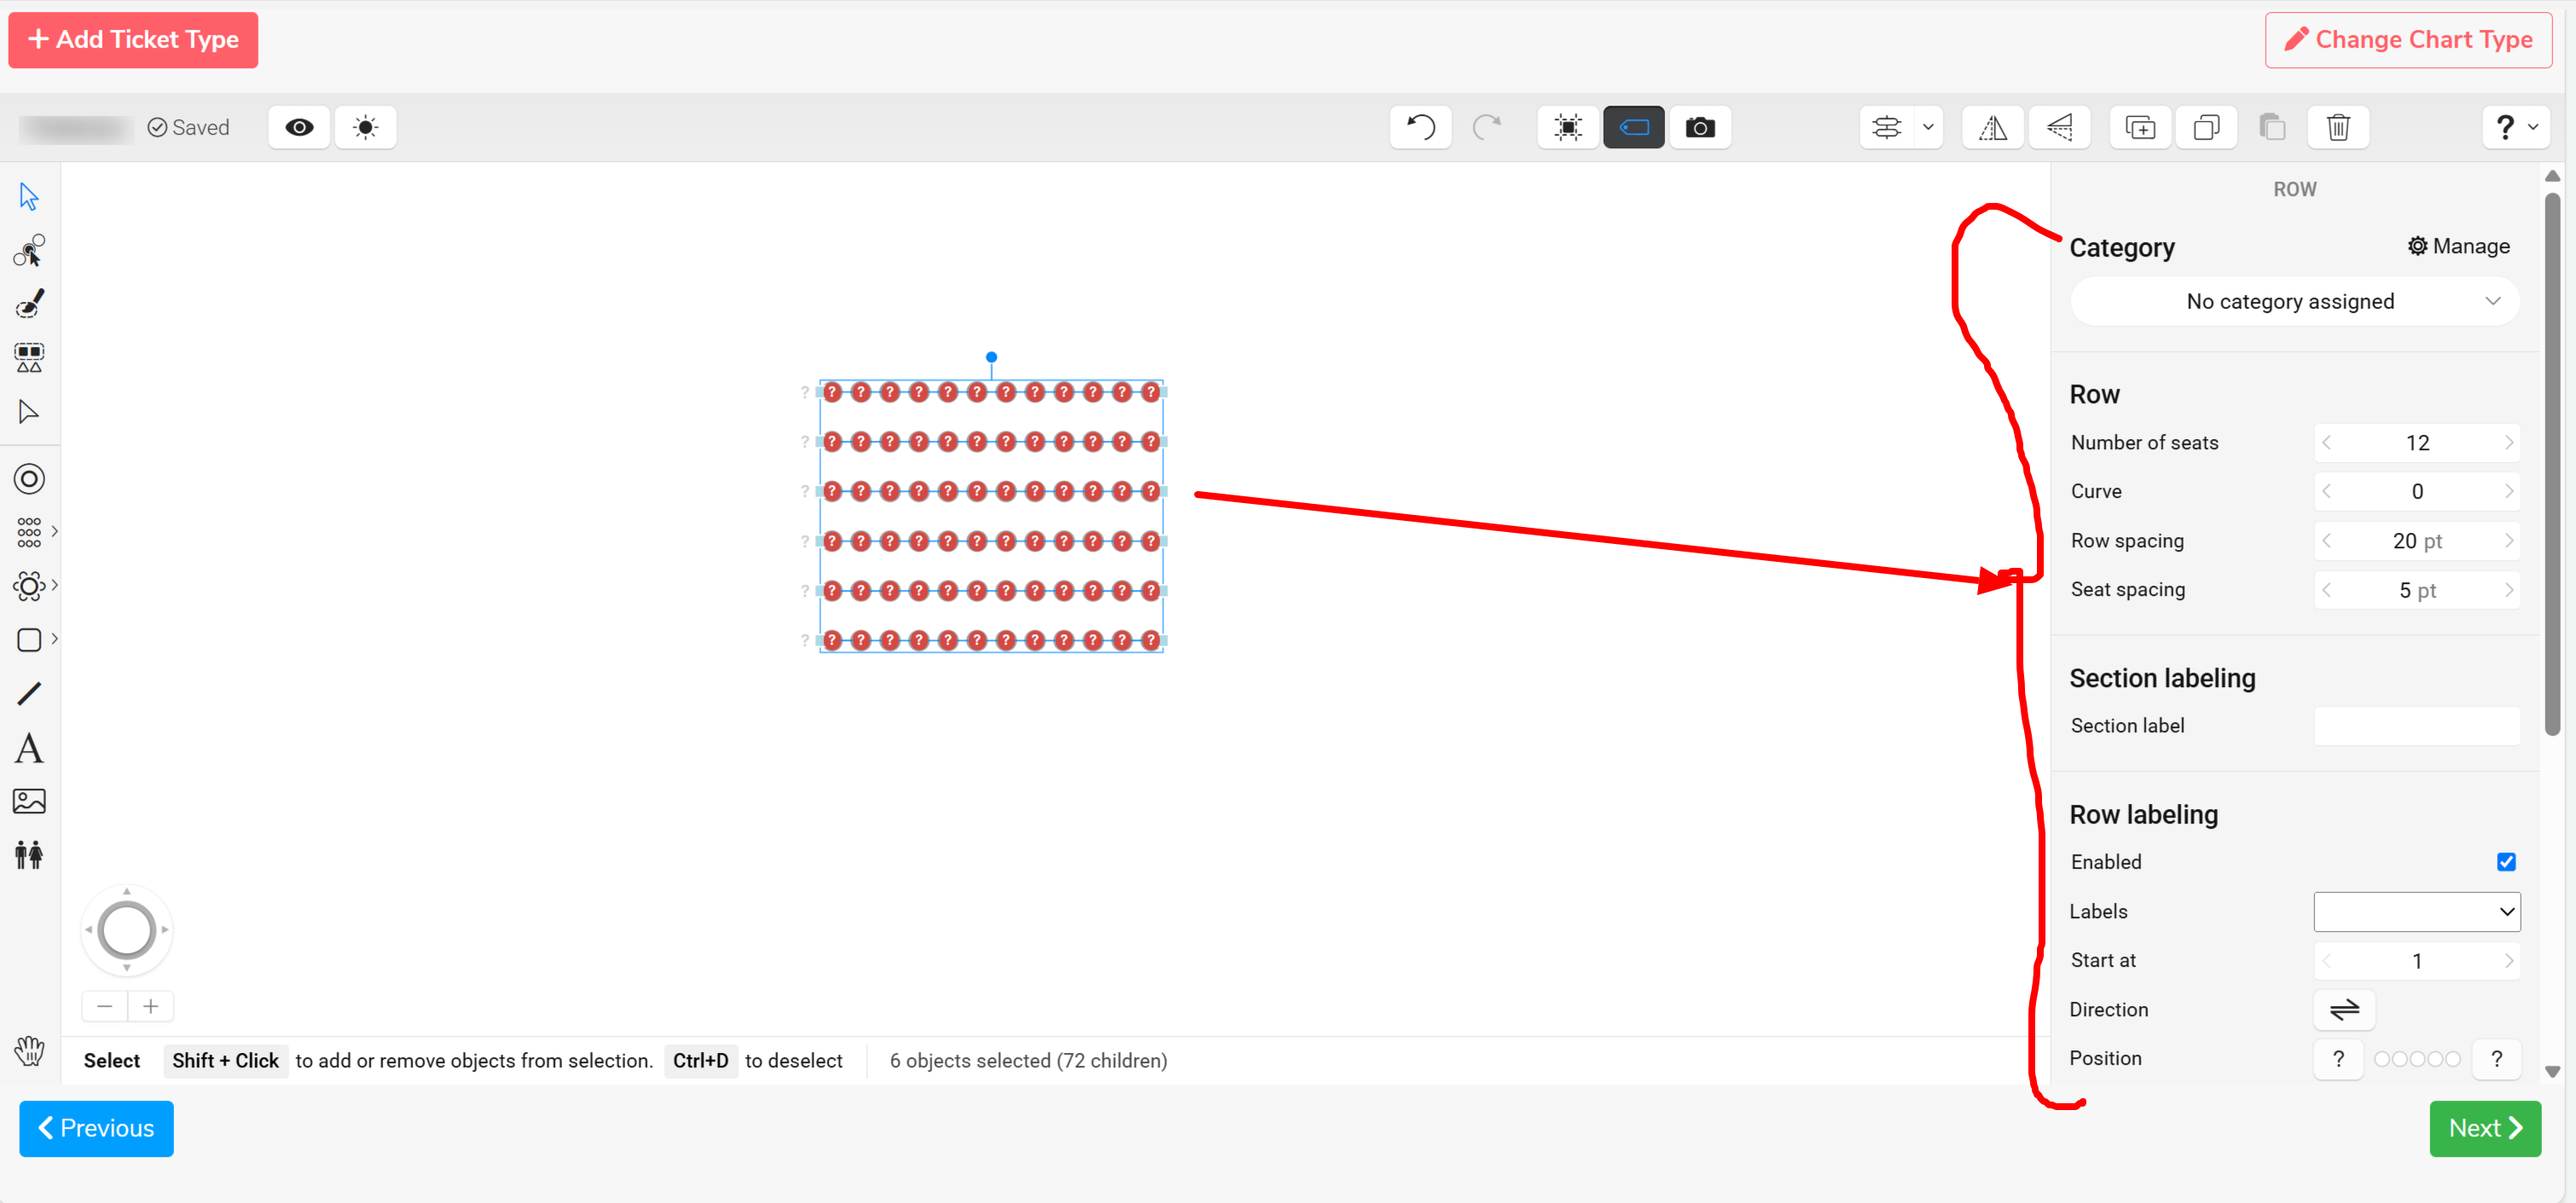Click the camera snapshot icon

(x=1699, y=127)
